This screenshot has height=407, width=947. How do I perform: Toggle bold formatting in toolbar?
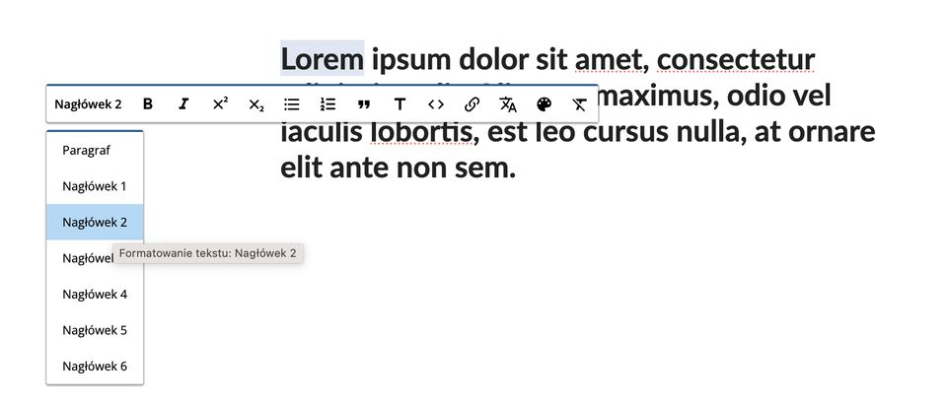click(148, 103)
